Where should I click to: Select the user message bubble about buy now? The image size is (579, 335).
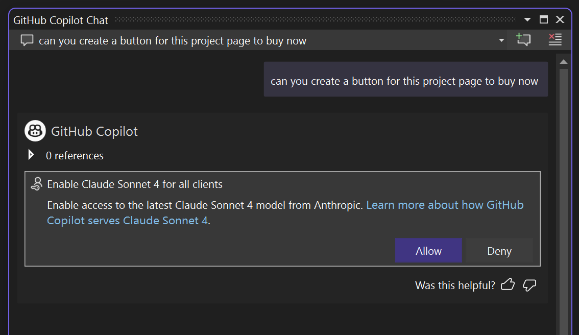click(405, 80)
